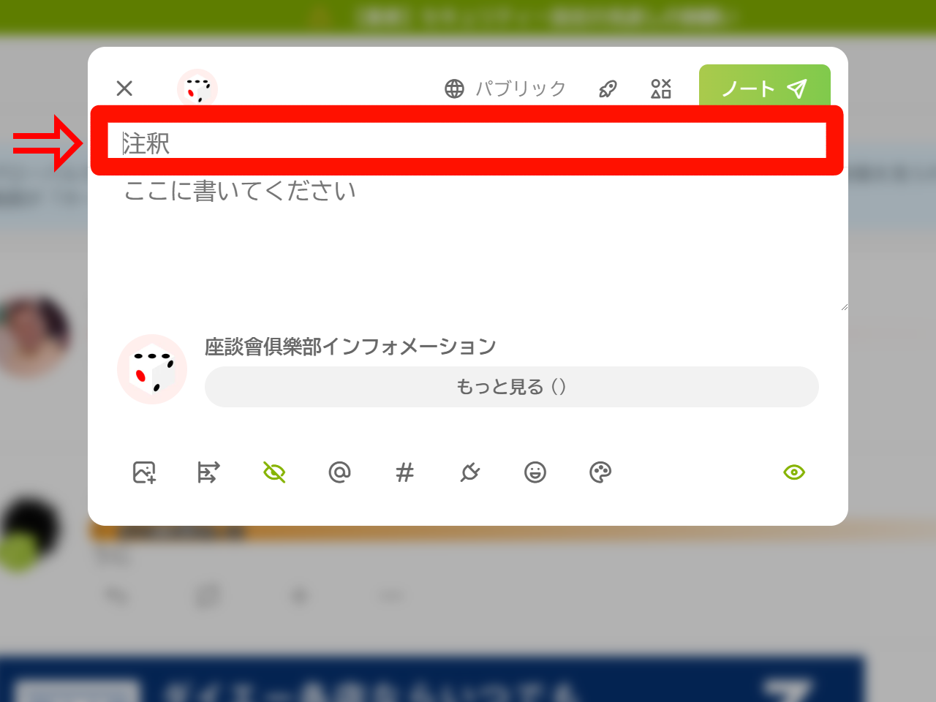This screenshot has height=702, width=936.
Task: Open the 座談會倶樂部インフォメーション name link
Action: pyautogui.click(x=350, y=347)
